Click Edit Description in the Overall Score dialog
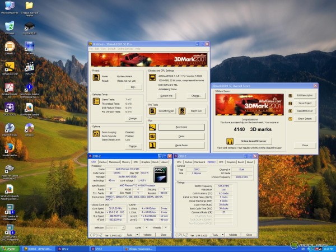336x252 pixels. (305, 95)
